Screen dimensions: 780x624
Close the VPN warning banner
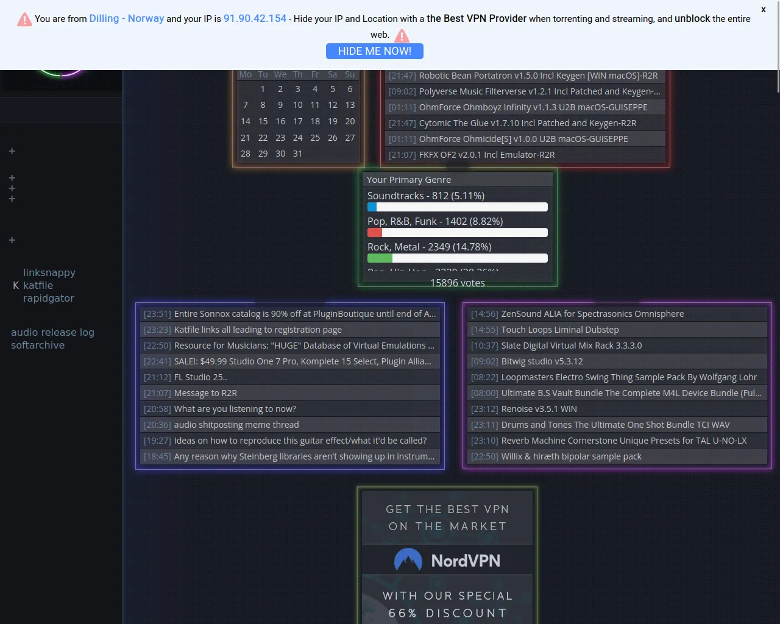click(763, 9)
